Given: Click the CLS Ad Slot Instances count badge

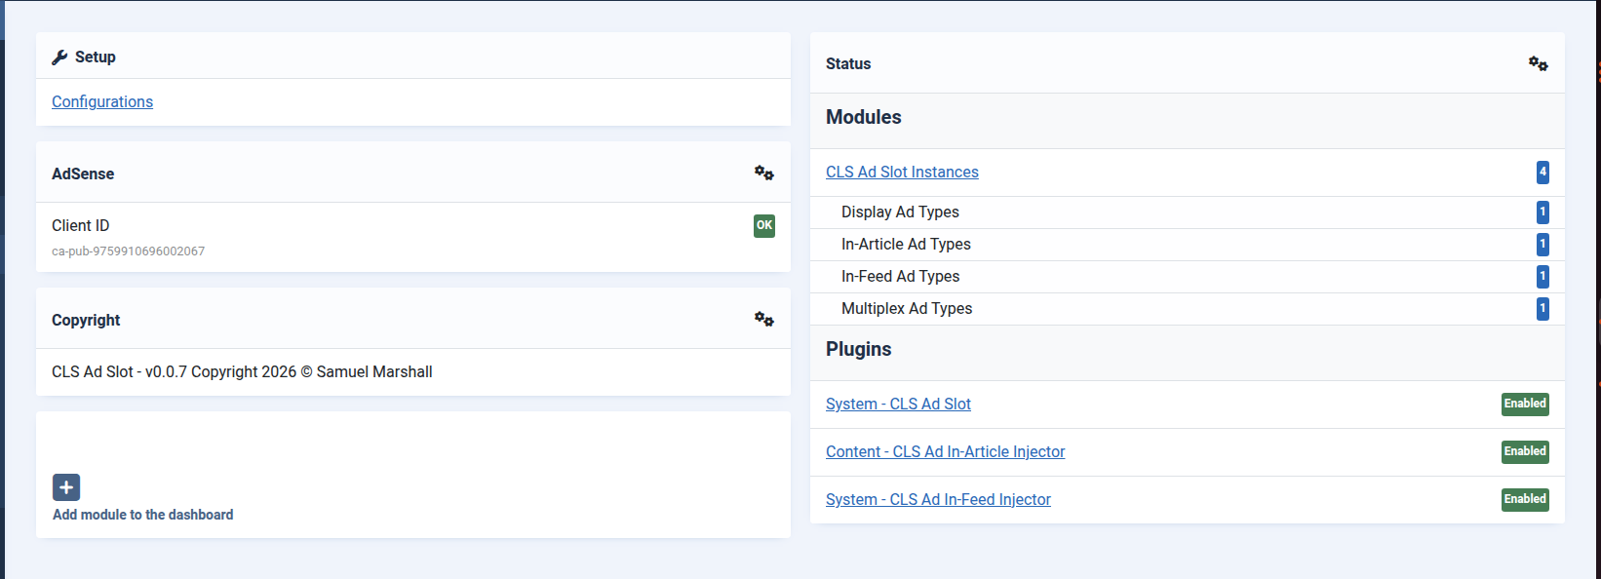Looking at the screenshot, I should click(x=1542, y=173).
